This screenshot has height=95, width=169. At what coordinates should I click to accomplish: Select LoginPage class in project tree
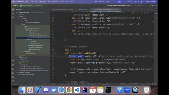click(33, 42)
